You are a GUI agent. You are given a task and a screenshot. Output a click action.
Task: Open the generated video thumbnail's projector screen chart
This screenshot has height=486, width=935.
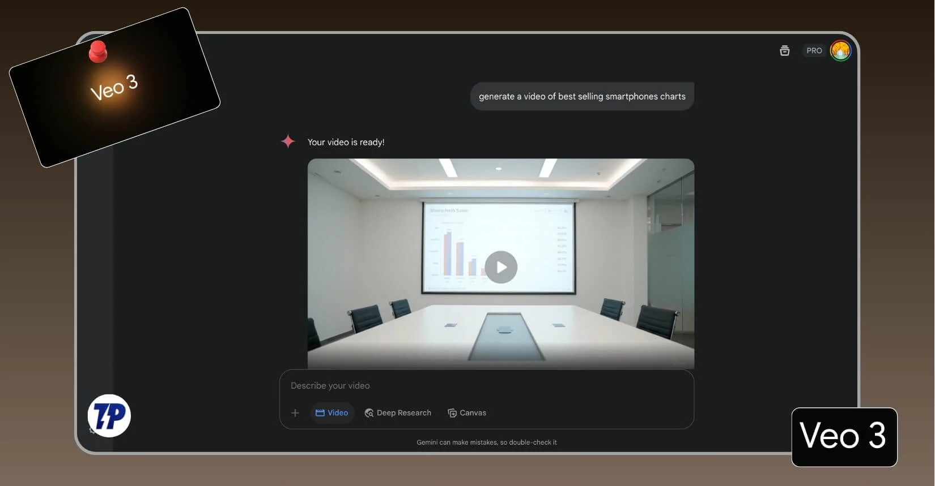499,248
